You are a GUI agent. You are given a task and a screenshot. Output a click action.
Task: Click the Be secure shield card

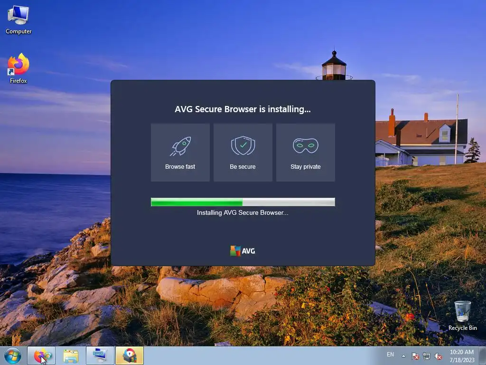click(x=243, y=153)
